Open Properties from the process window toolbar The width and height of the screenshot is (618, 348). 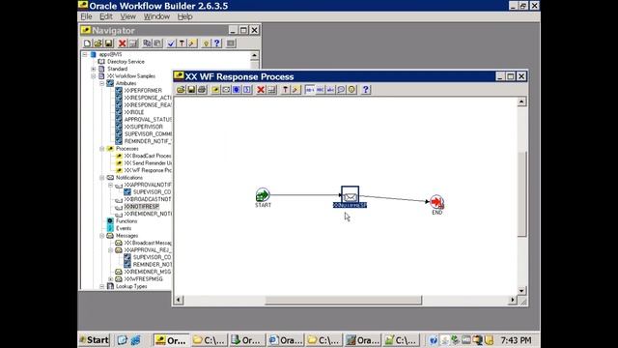click(x=271, y=90)
